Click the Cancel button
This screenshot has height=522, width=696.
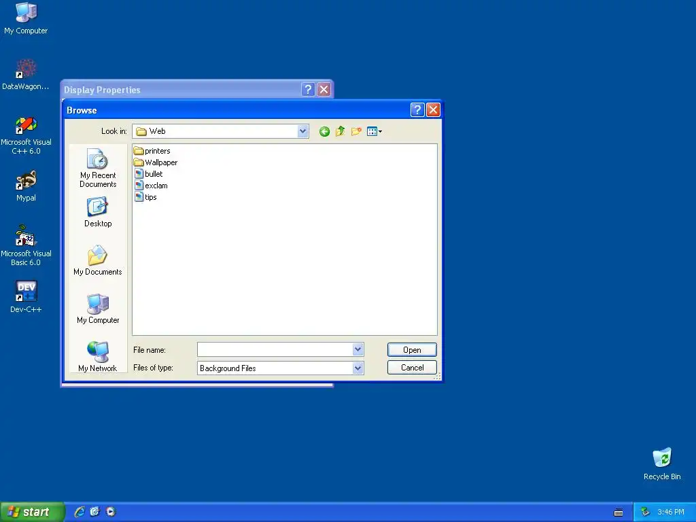tap(412, 368)
